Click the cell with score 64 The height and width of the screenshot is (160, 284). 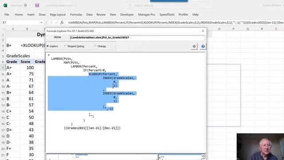pyautogui.click(x=27, y=92)
